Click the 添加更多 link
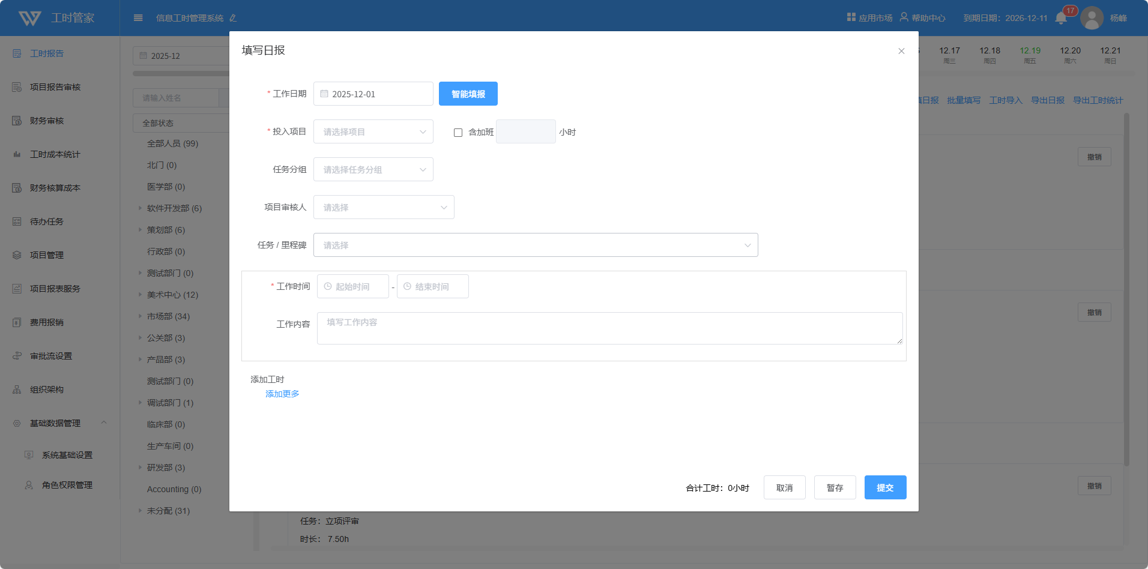1148x569 pixels. 282,394
